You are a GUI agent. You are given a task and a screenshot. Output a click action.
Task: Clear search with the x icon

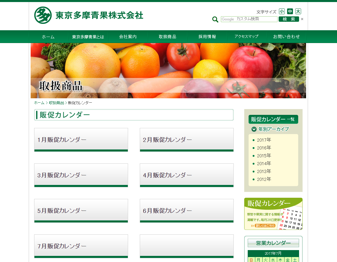(302, 19)
